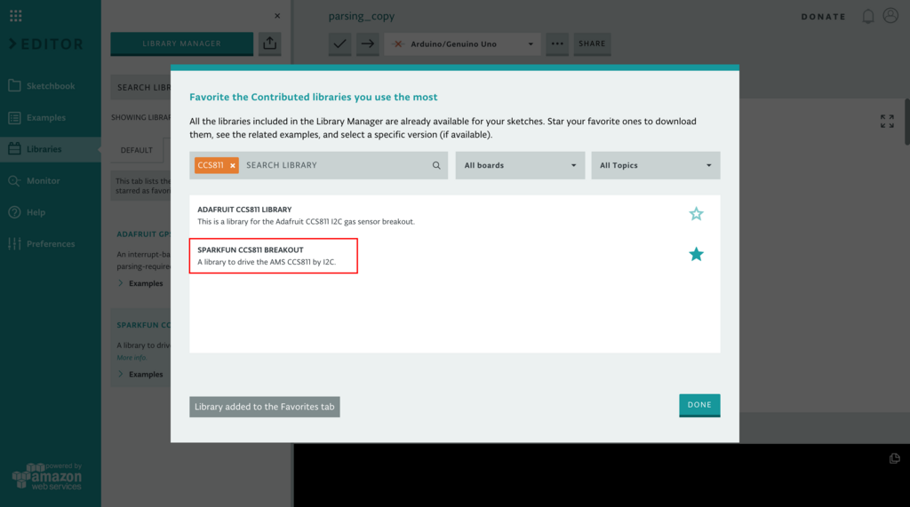
Task: Click the Library Manager button
Action: point(181,44)
